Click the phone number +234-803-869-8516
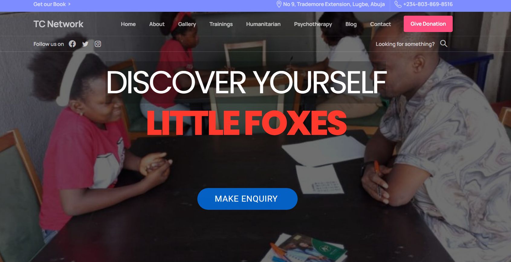The width and height of the screenshot is (511, 262). pyautogui.click(x=428, y=4)
